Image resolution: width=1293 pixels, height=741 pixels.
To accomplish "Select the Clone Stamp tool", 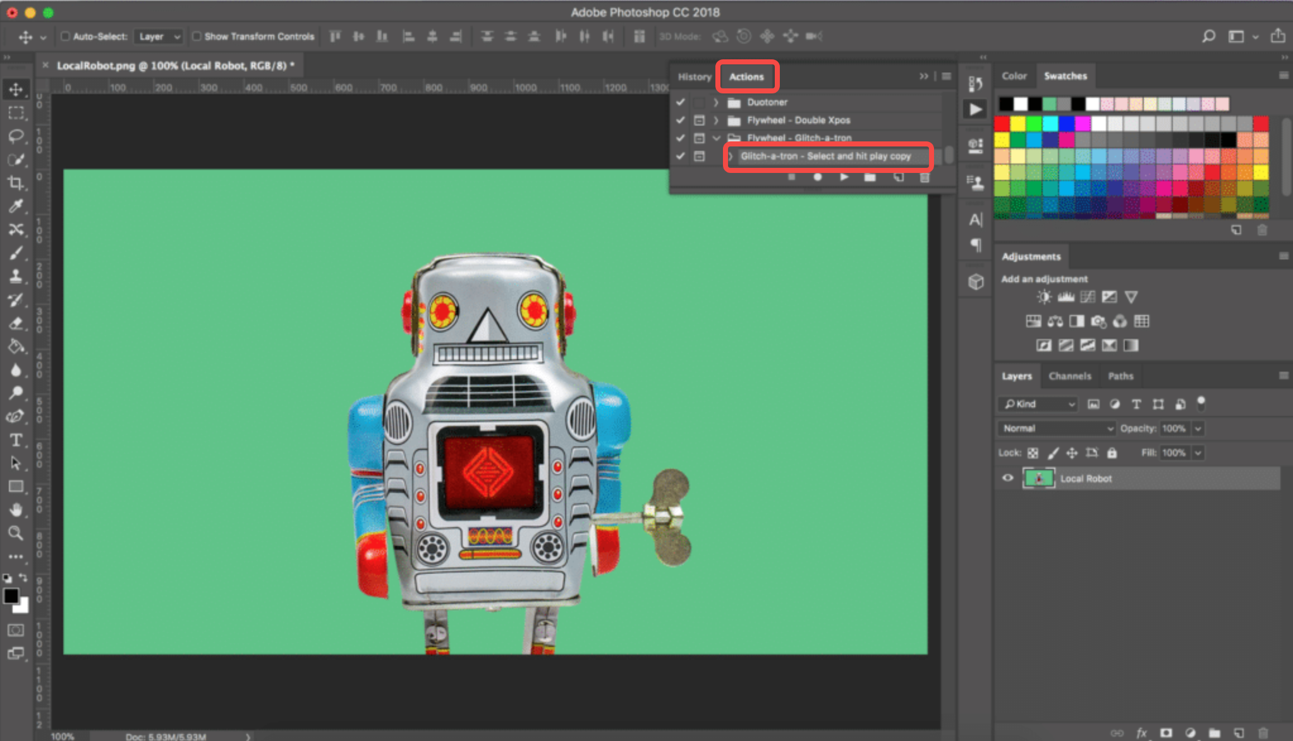I will [x=17, y=276].
